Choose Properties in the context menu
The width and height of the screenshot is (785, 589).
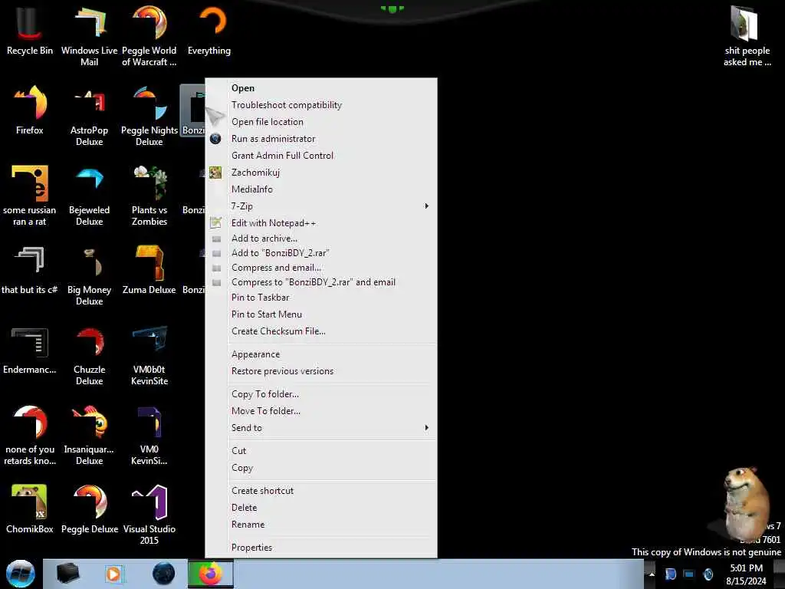pos(321,548)
